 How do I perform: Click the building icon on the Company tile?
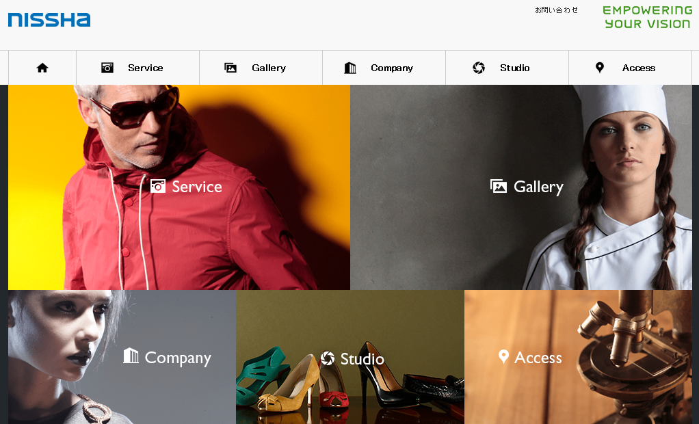click(131, 356)
